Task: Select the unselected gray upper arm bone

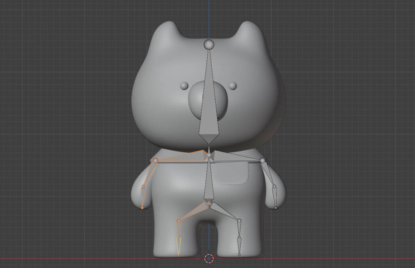Action: click(x=268, y=174)
